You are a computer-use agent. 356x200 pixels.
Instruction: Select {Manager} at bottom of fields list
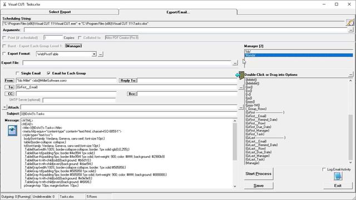click(252, 163)
